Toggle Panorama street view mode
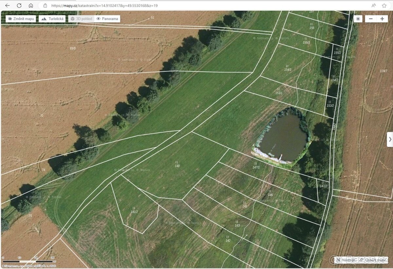393x269 pixels. click(x=107, y=19)
